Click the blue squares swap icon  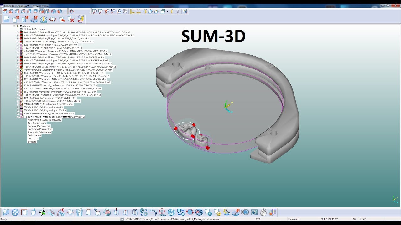click(x=181, y=212)
